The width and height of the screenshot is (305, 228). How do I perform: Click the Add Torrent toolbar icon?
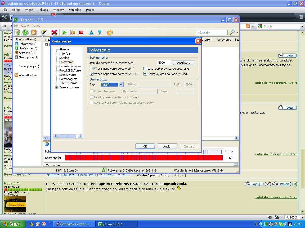coord(17,32)
